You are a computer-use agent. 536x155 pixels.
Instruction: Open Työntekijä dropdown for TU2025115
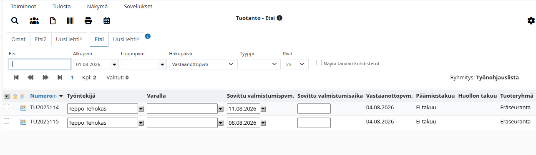[x=141, y=123]
